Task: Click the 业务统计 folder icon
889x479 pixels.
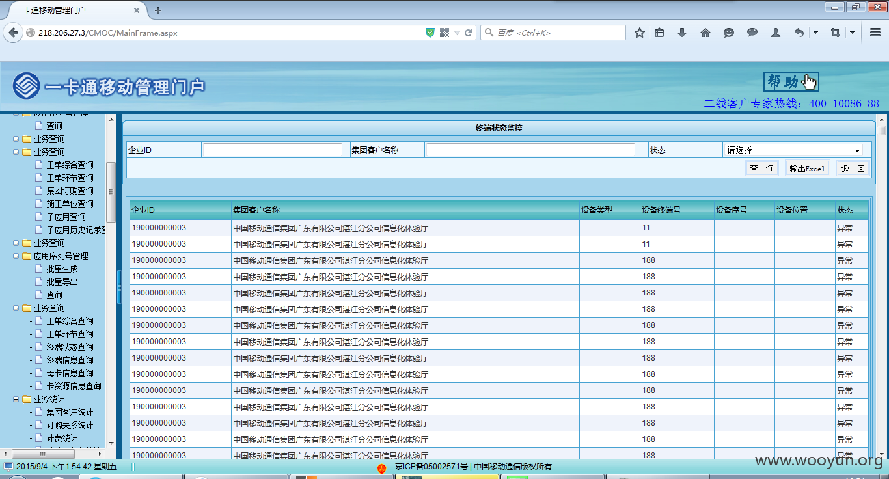Action: click(26, 399)
